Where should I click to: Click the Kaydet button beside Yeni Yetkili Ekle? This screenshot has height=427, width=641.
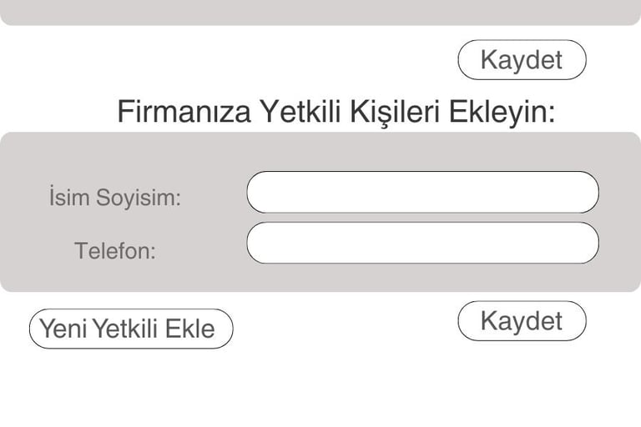coord(522,321)
